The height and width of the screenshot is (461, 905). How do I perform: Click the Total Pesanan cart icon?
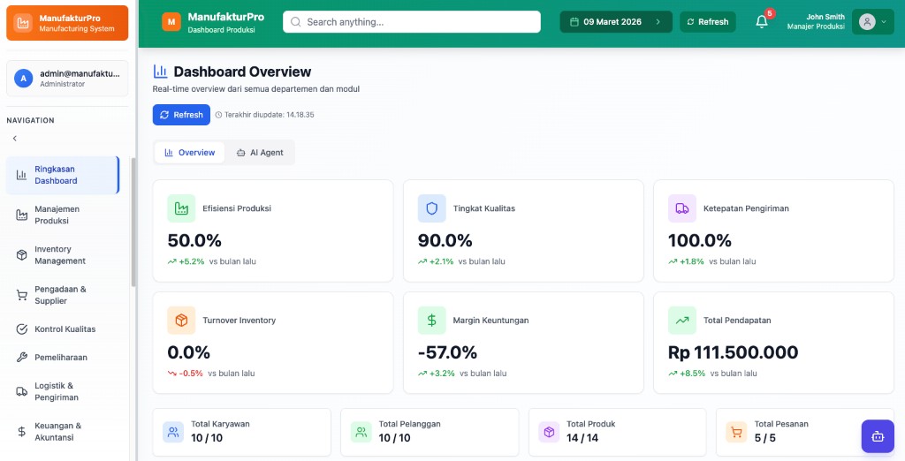736,432
